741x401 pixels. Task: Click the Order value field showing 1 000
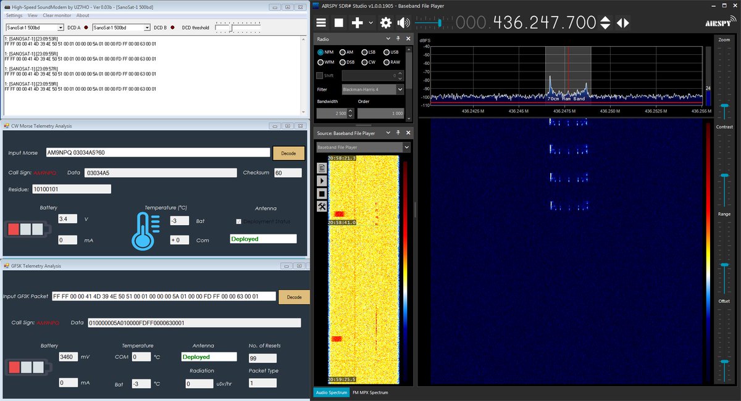point(380,114)
